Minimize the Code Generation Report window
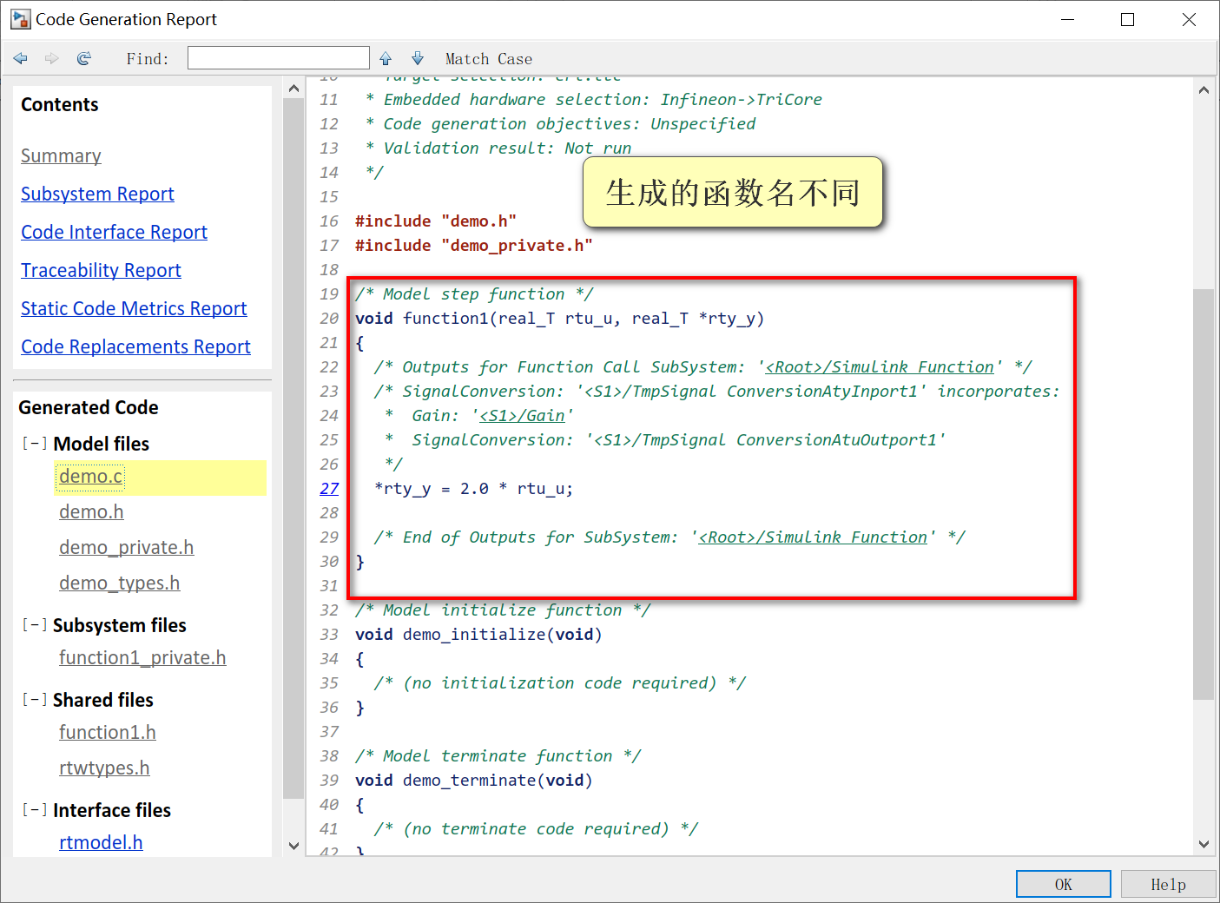Image resolution: width=1220 pixels, height=903 pixels. (x=1068, y=19)
